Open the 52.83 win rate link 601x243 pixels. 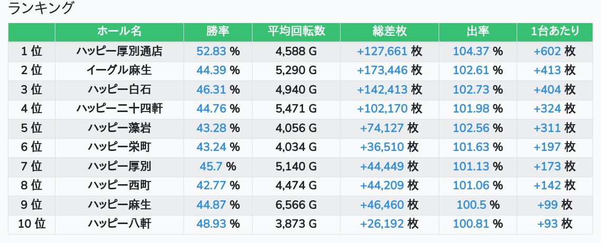point(211,51)
